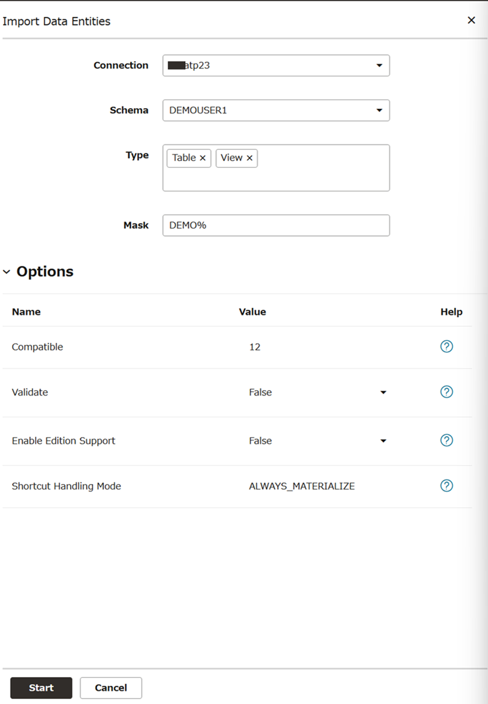Open help for the Compatible option

[446, 347]
